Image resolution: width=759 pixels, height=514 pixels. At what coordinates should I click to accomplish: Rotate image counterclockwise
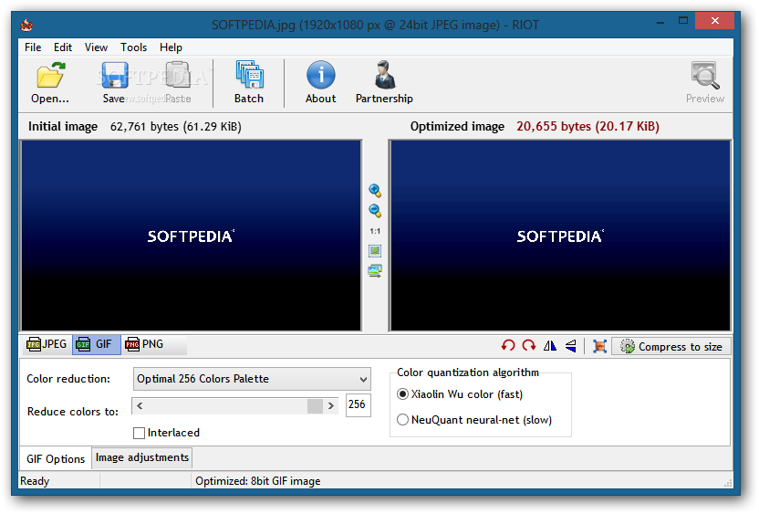[508, 346]
